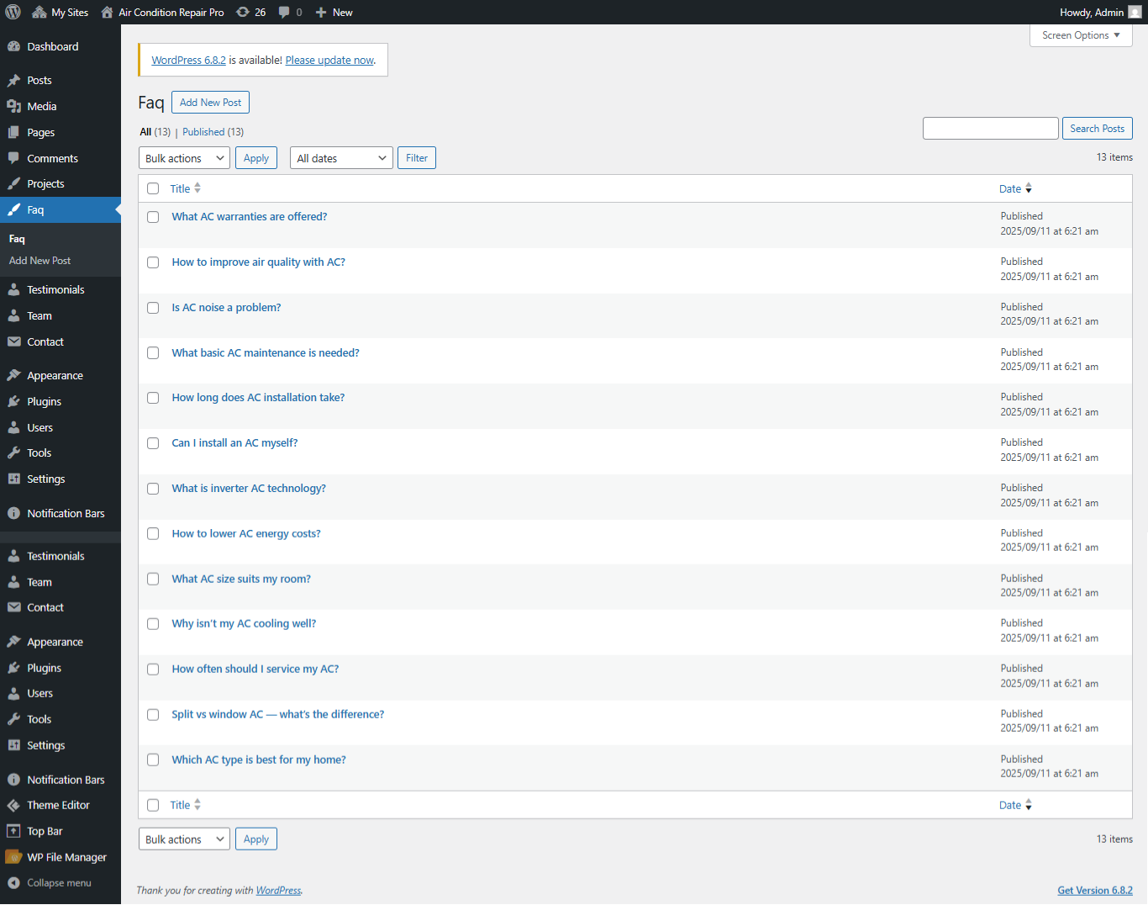
Task: Expand the top Bulk actions dropdown
Action: coord(184,158)
